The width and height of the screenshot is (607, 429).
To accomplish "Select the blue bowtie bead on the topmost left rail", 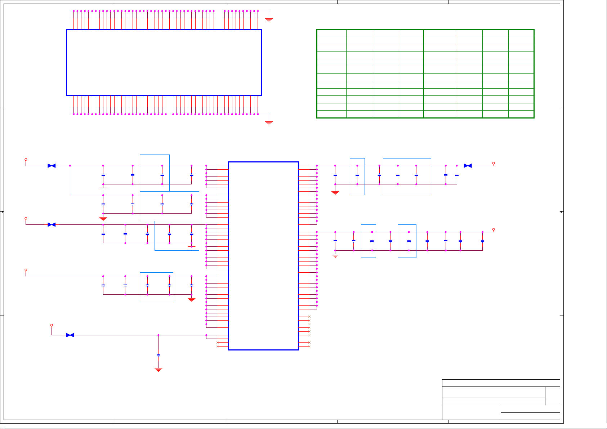I will pyautogui.click(x=52, y=166).
